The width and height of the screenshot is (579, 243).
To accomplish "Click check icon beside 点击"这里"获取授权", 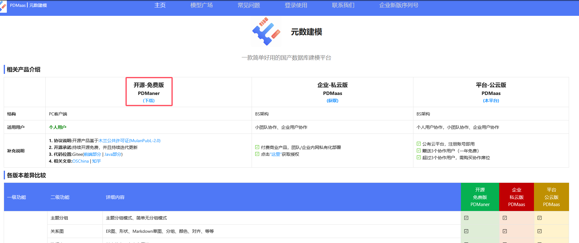I will click(257, 154).
